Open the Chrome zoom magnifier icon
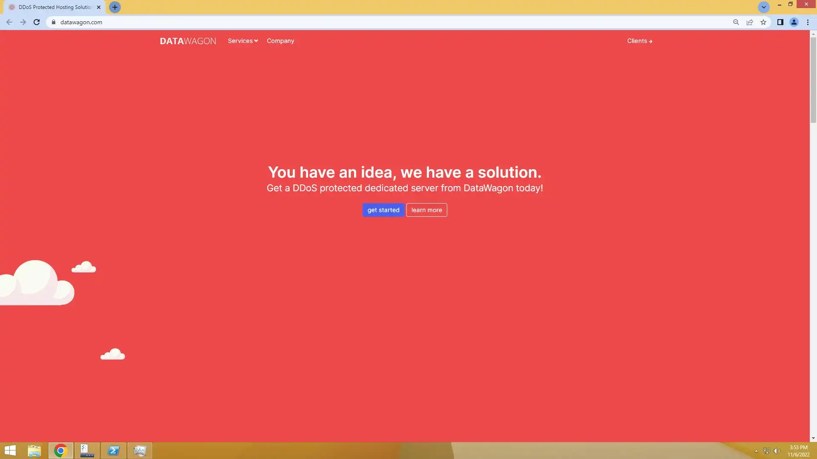The image size is (817, 459). [x=736, y=22]
